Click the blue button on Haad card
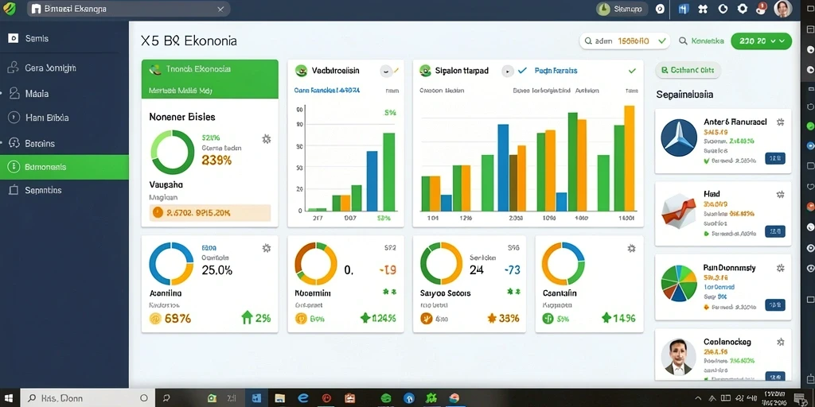The height and width of the screenshot is (407, 815). click(x=775, y=231)
